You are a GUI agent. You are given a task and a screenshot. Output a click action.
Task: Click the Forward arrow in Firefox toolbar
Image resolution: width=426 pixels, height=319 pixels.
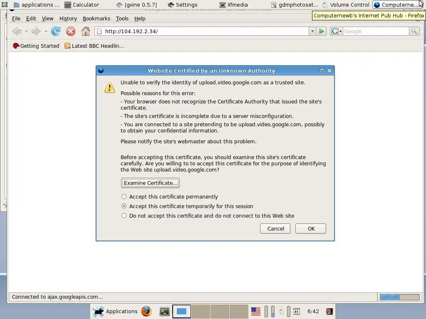coord(36,31)
